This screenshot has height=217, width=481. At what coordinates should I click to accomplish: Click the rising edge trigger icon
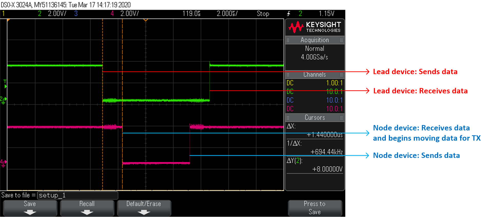click(289, 14)
